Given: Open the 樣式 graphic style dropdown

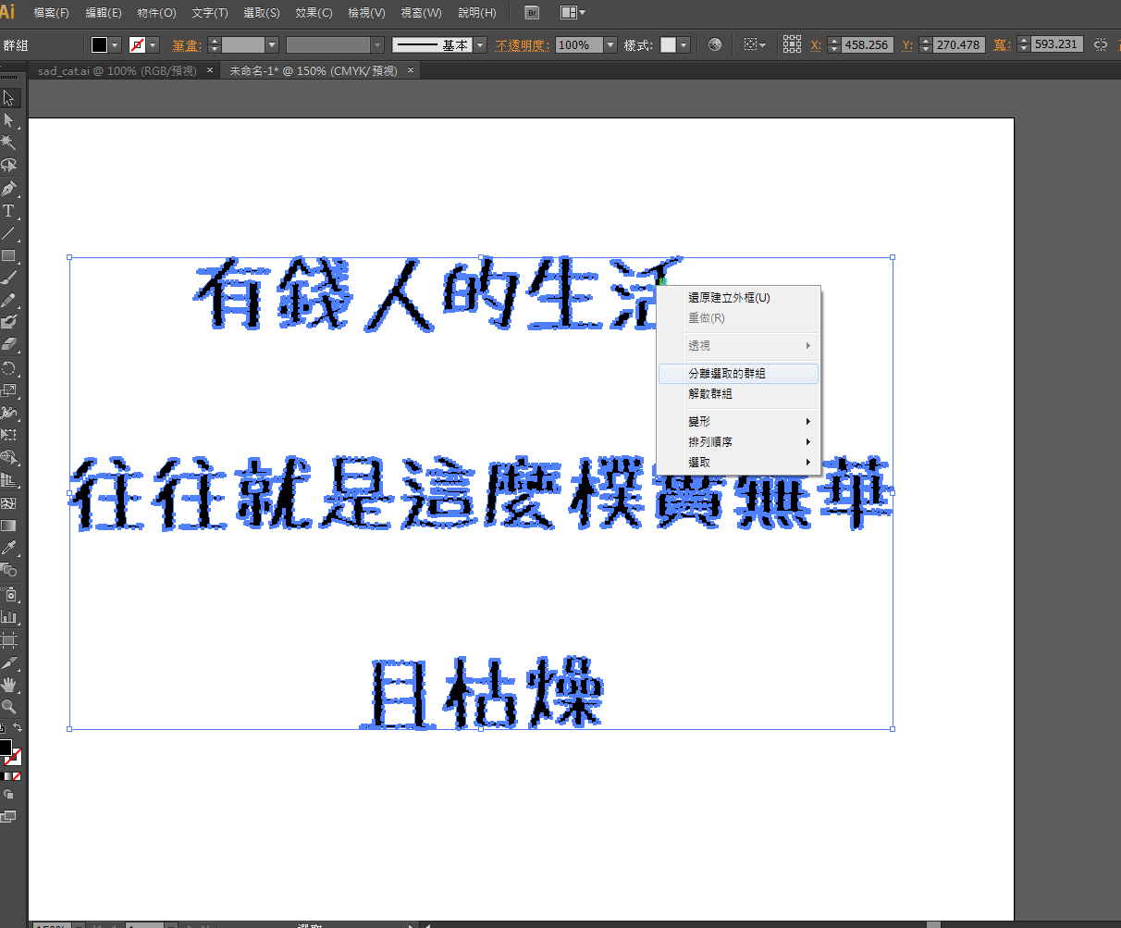Looking at the screenshot, I should [x=683, y=44].
